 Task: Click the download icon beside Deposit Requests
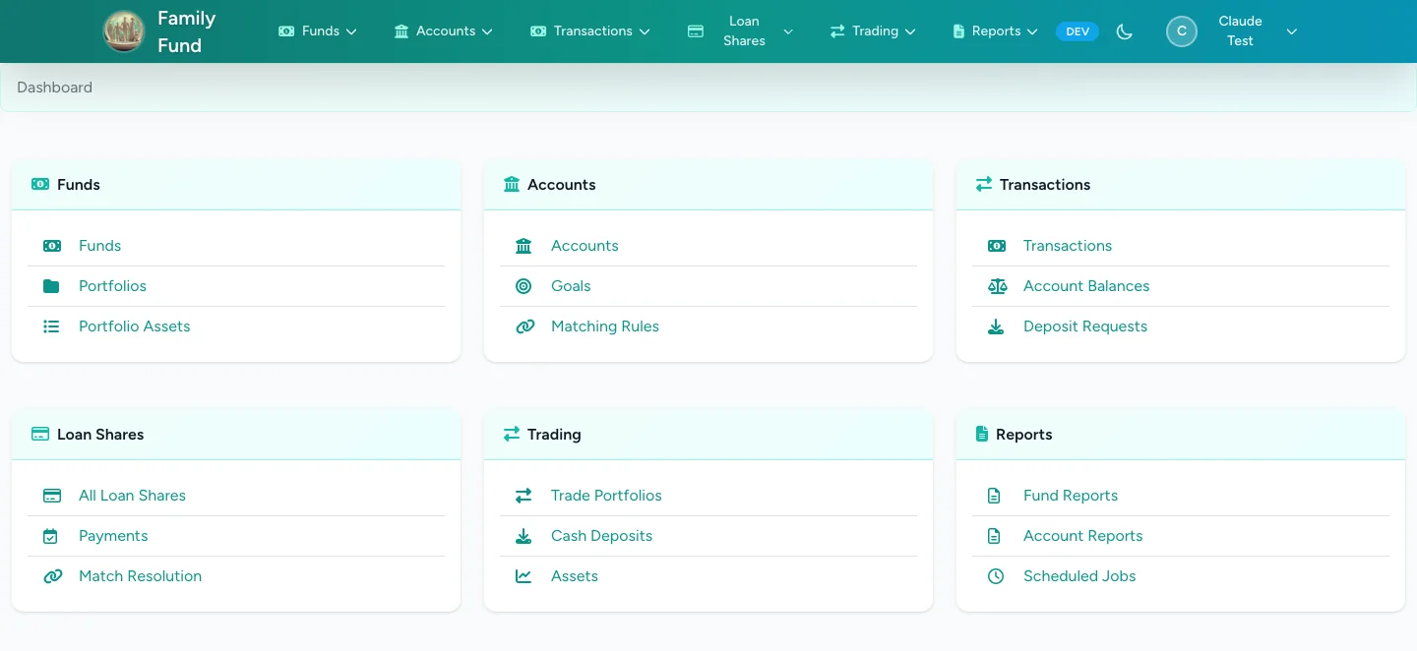pyautogui.click(x=996, y=326)
